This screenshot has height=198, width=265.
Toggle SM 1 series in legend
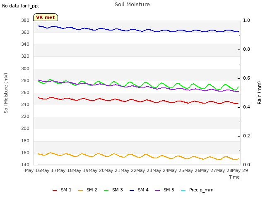click(62, 190)
